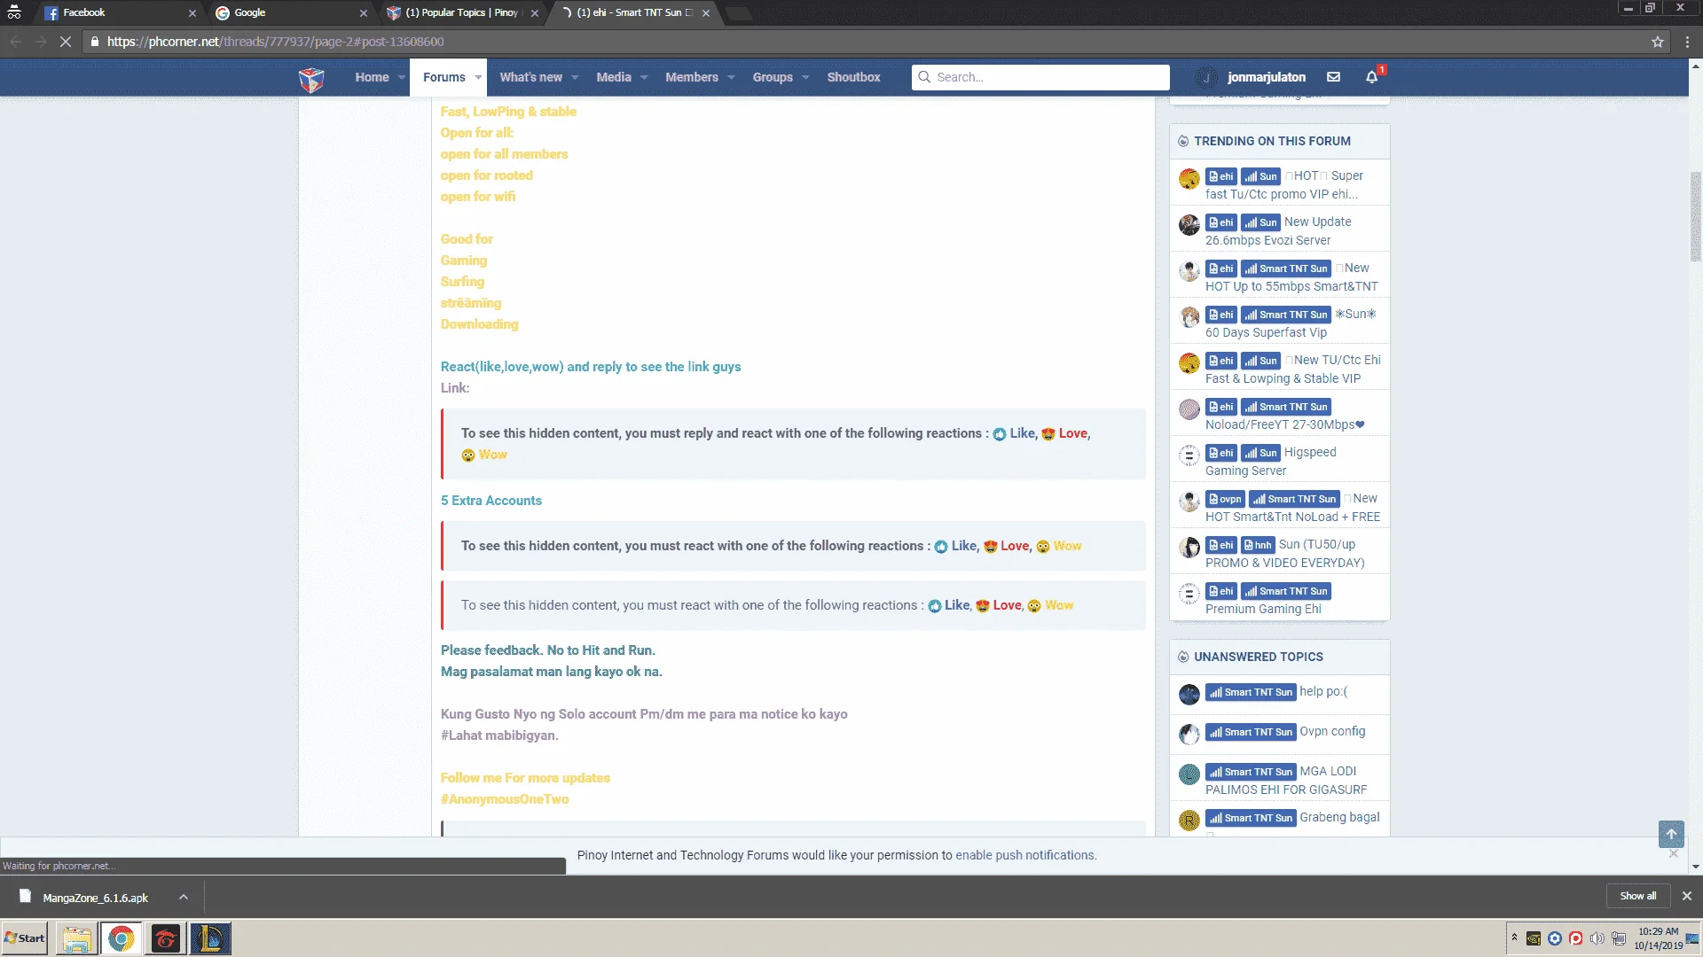Open the Grabeng bagal unanswered topic
Image resolution: width=1703 pixels, height=957 pixels.
1339,817
